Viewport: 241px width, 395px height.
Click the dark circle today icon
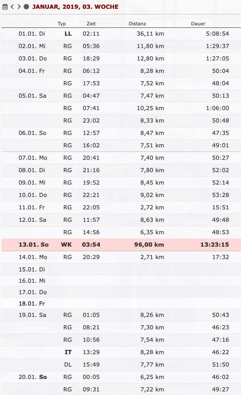26,7
